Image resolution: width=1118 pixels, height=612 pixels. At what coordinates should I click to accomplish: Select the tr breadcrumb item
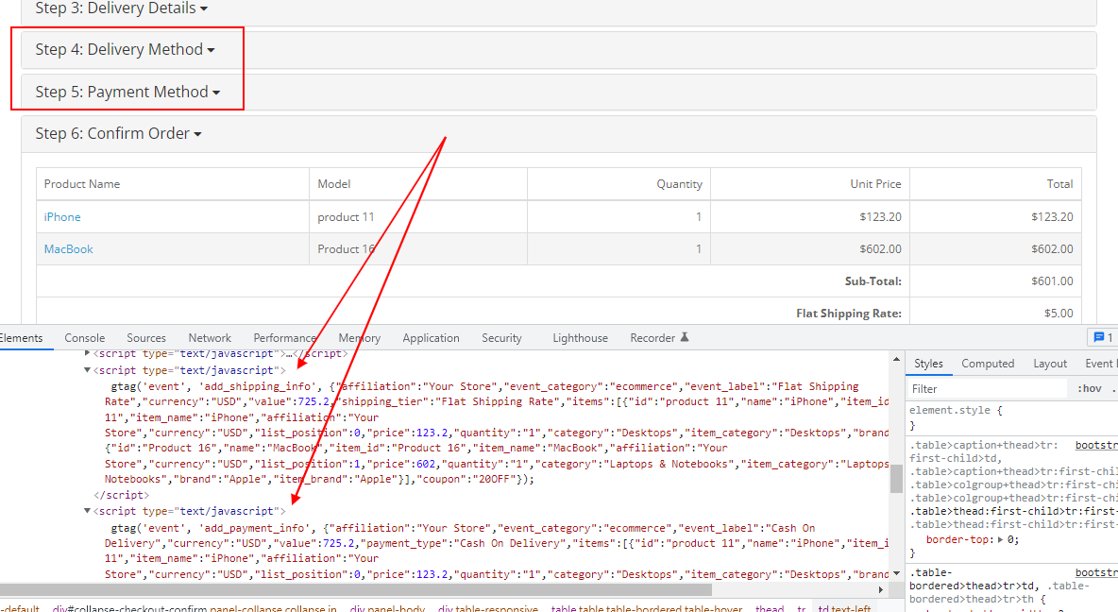click(802, 608)
